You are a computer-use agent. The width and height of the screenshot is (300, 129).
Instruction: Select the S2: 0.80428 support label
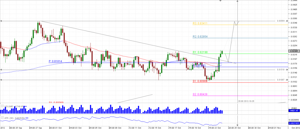click(200, 94)
